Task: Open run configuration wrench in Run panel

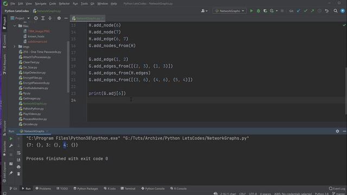Action: pos(11,146)
